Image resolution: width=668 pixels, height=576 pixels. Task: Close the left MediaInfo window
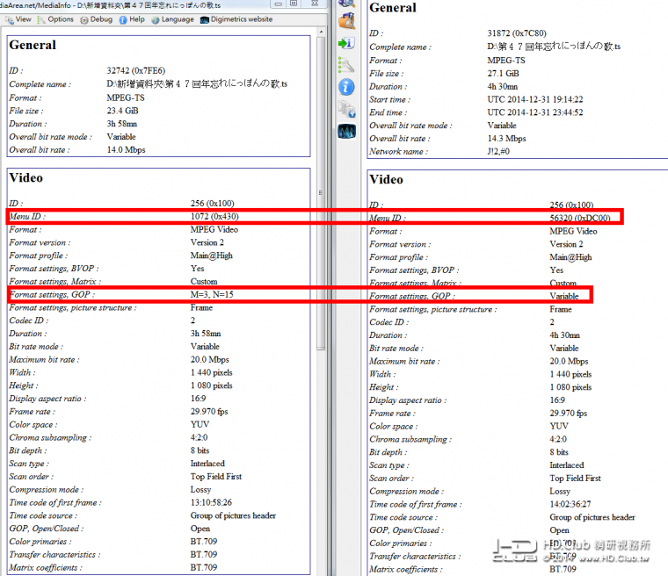tap(315, 5)
